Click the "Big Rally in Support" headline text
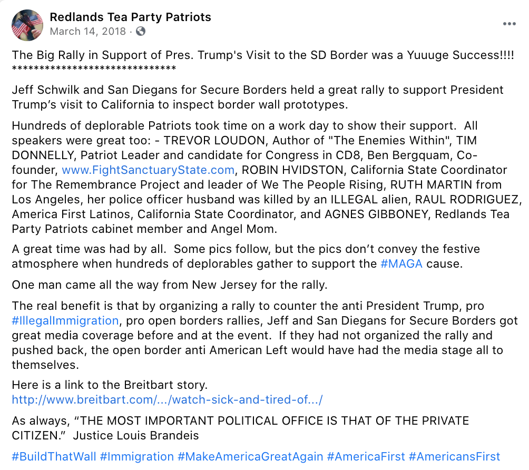The image size is (529, 470). point(262,55)
